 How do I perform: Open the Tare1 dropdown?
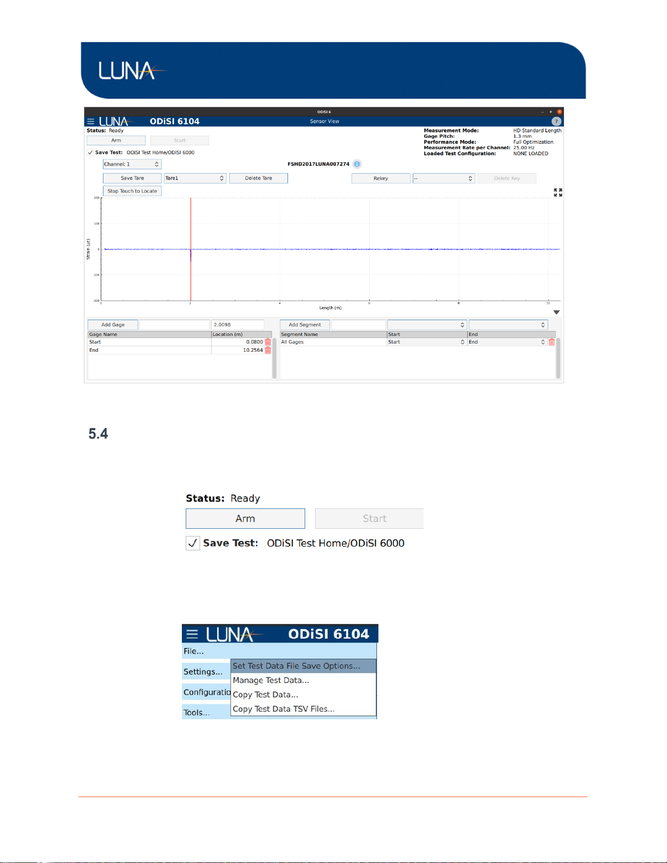tap(195, 178)
